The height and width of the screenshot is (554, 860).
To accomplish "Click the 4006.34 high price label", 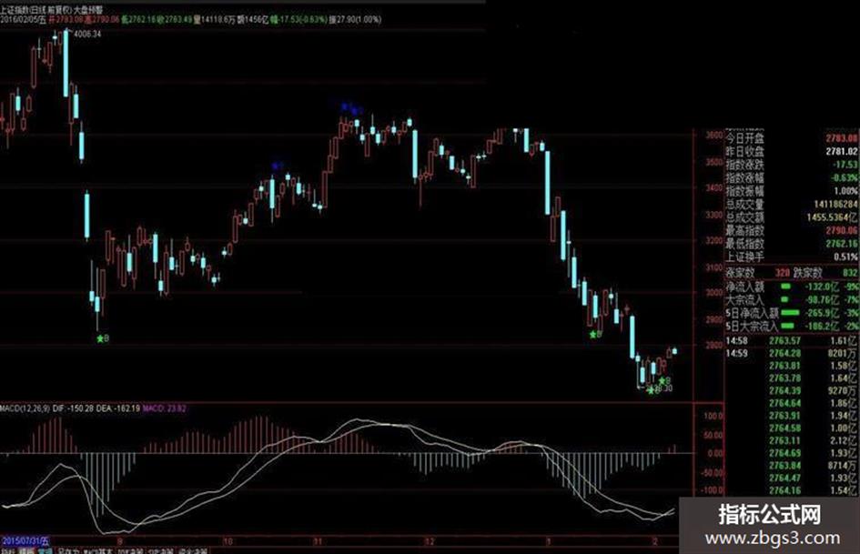I will coord(87,34).
